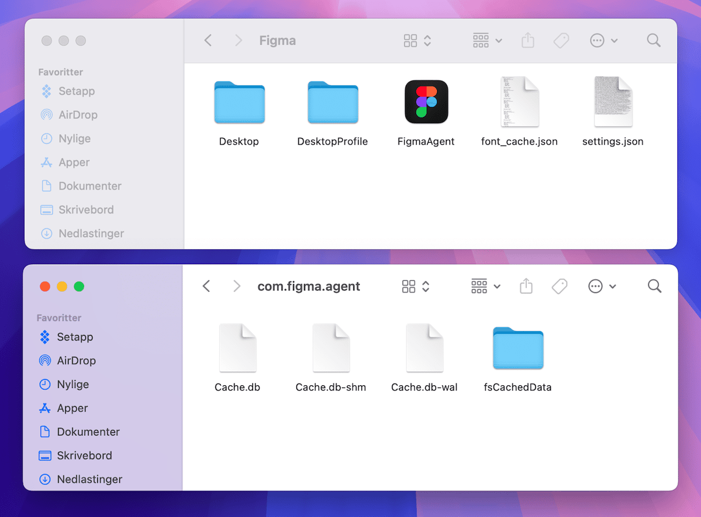Click Share icon in com.figma.agent window
Viewport: 701px width, 517px height.
526,286
